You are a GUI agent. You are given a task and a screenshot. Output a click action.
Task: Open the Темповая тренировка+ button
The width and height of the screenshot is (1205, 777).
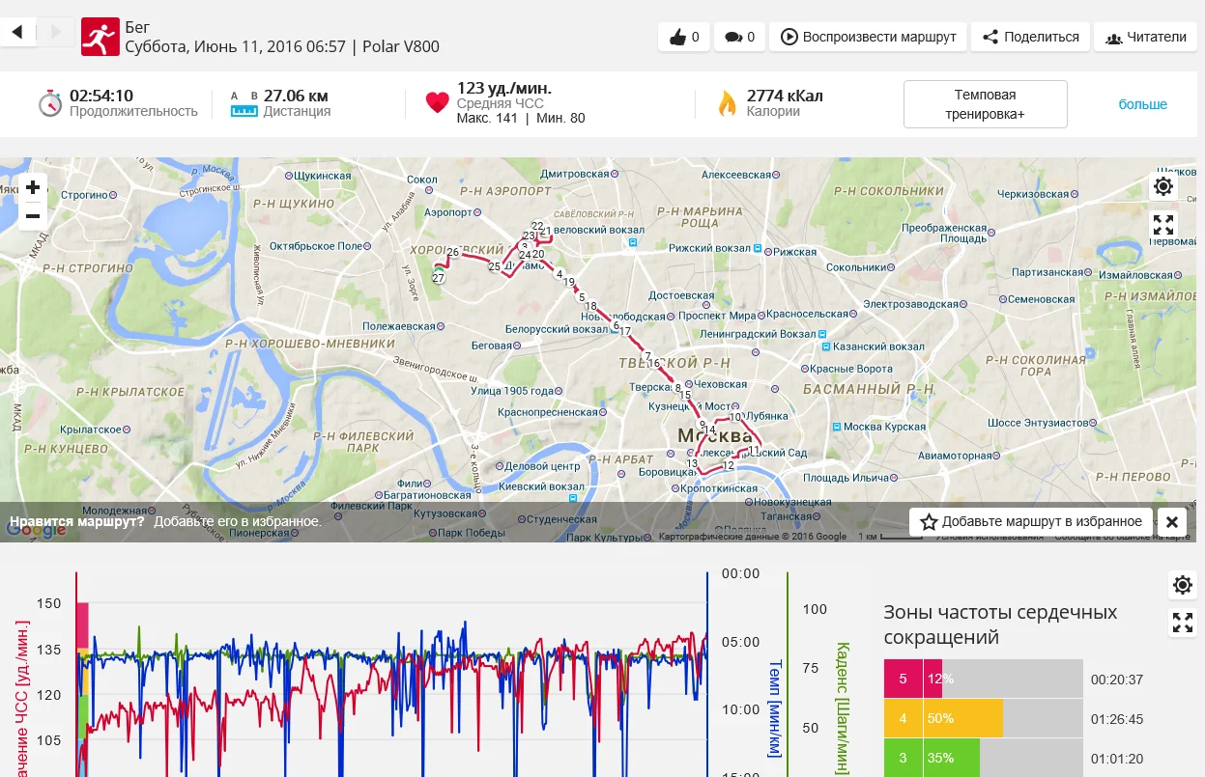(x=985, y=104)
